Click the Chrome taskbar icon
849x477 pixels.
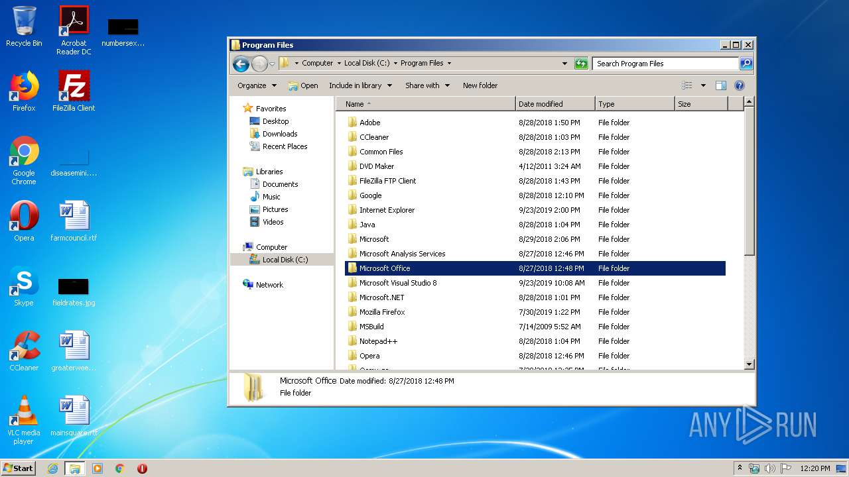coord(120,468)
